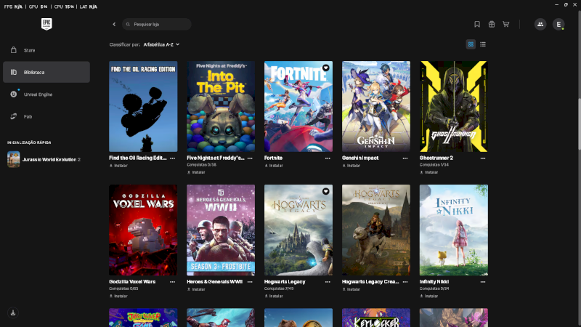Open the Ghostrunner 2 cover art
The height and width of the screenshot is (327, 581).
click(x=453, y=106)
